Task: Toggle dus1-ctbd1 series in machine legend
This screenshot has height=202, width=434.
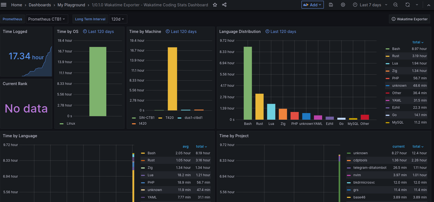Action: point(193,118)
